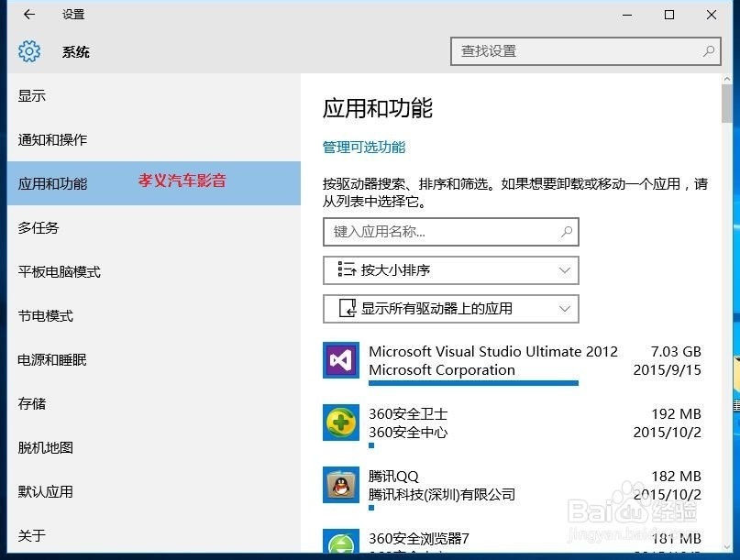Click the 键入应用名称 search field
Viewport: 740px width, 560px height.
click(451, 232)
